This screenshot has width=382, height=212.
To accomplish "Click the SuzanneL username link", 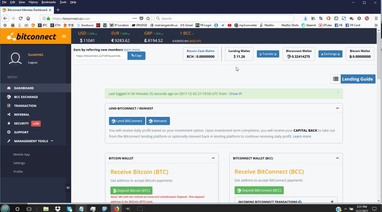I will tap(36, 54).
